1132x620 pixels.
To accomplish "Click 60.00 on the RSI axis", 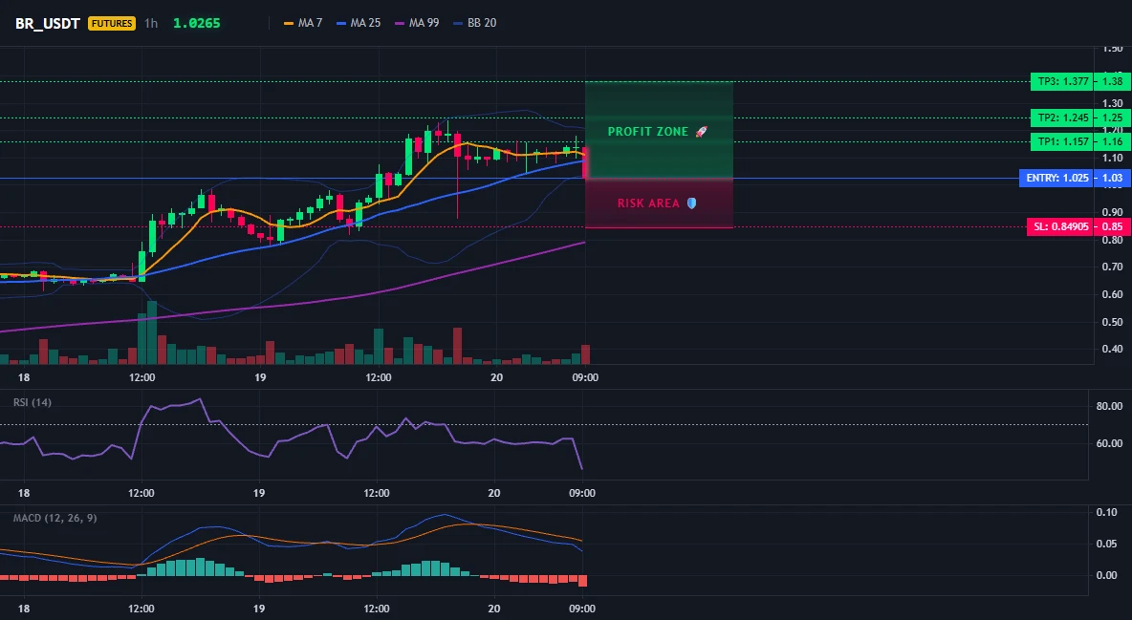I will click(x=1109, y=443).
